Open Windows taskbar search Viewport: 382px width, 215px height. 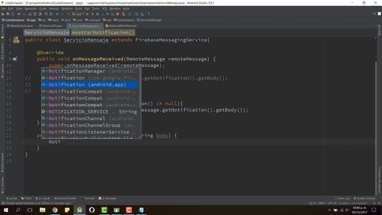tap(18, 210)
